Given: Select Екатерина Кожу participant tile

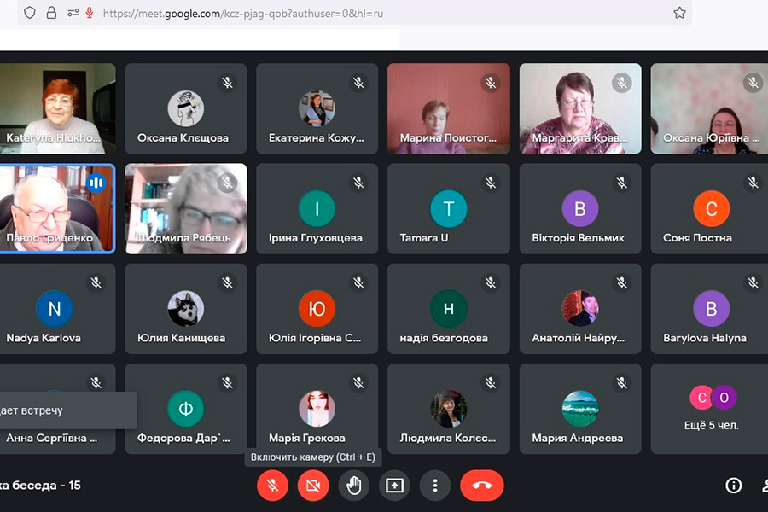Looking at the screenshot, I should point(317,108).
